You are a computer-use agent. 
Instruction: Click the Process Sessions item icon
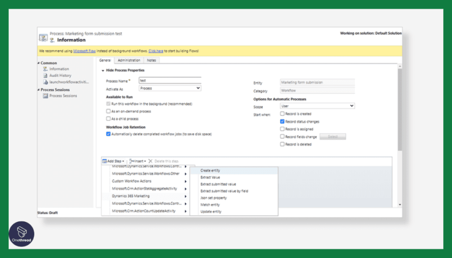coord(45,96)
